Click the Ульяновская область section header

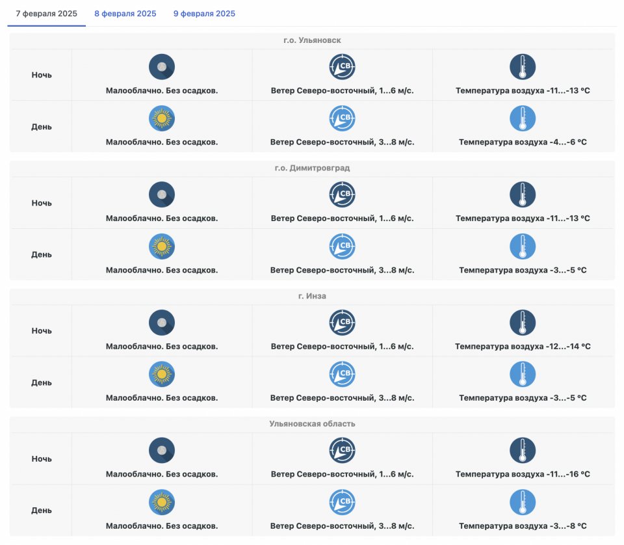click(312, 424)
